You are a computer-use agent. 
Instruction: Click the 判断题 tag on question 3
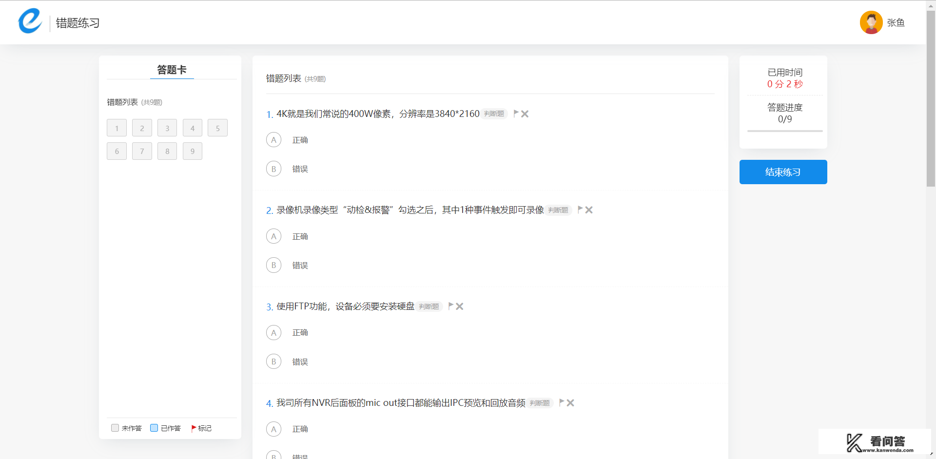pos(429,306)
